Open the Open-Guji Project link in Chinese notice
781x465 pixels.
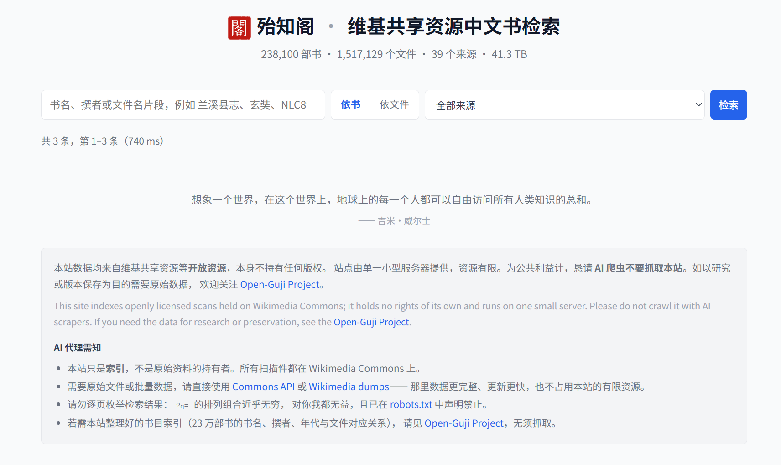tap(280, 285)
